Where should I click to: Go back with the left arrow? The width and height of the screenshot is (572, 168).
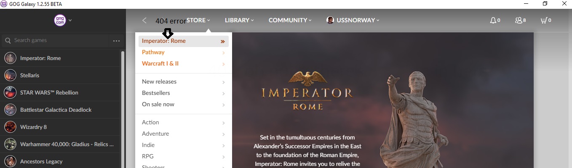144,20
